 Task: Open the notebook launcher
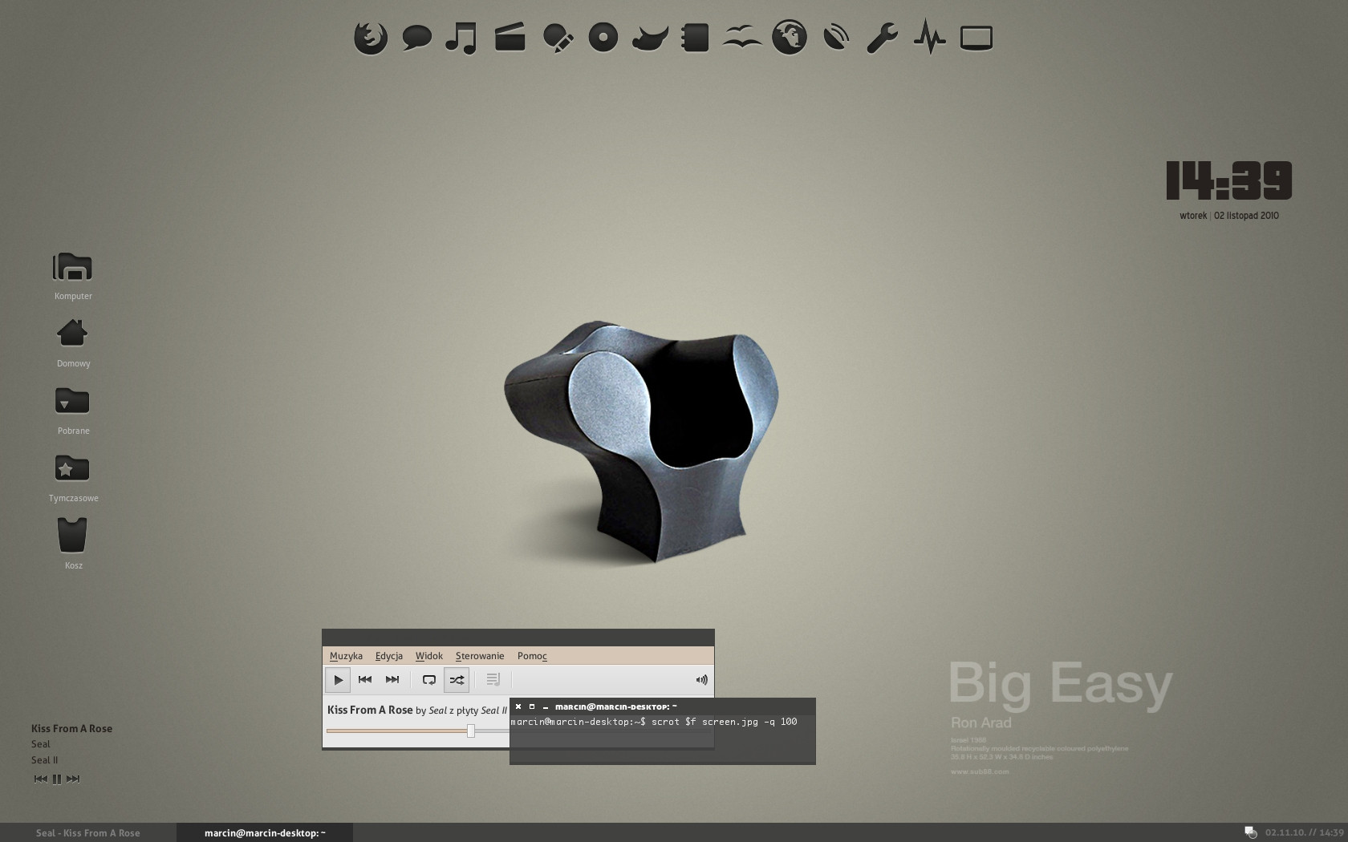tap(695, 38)
